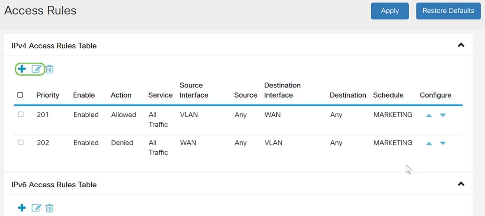
Task: Move rule 201 down in priority
Action: pos(443,115)
